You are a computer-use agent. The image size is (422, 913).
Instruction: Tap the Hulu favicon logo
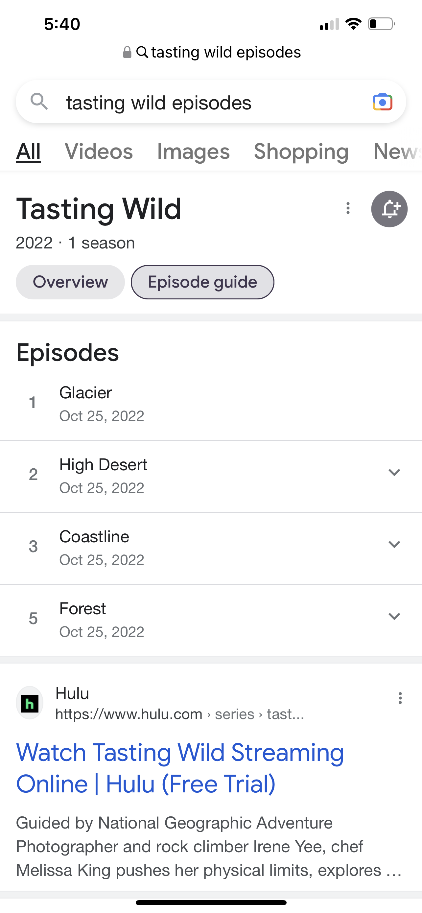30,703
